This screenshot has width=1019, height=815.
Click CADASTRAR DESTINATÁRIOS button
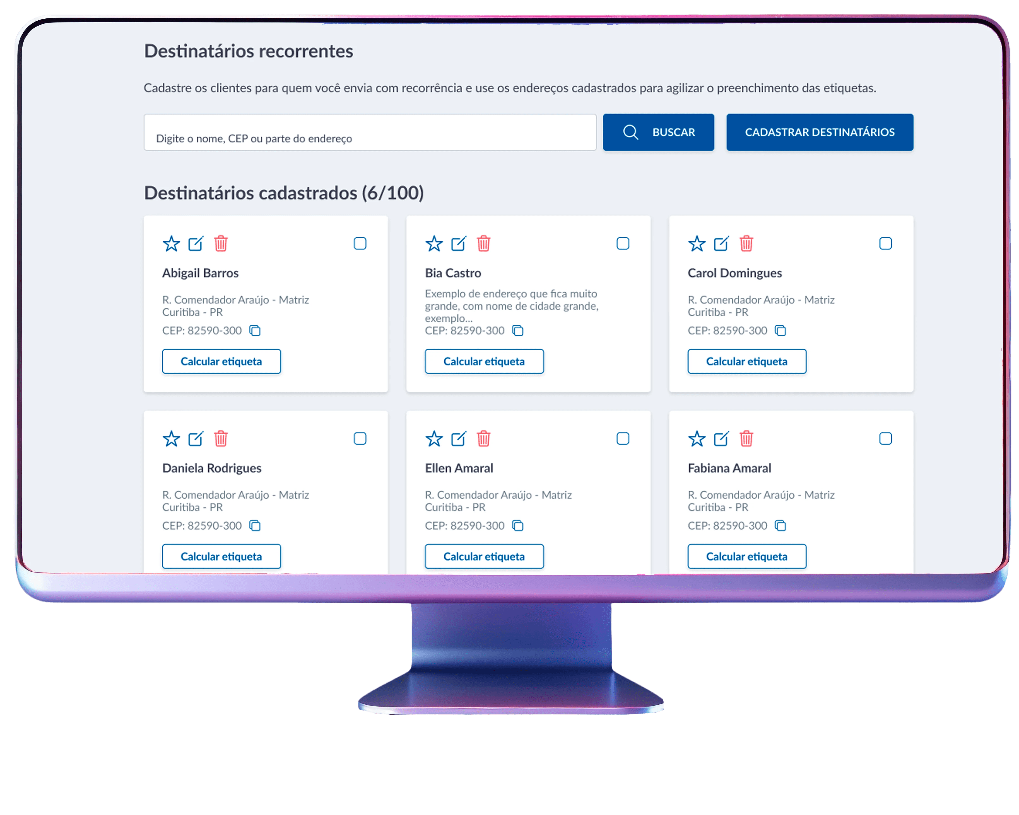(820, 132)
